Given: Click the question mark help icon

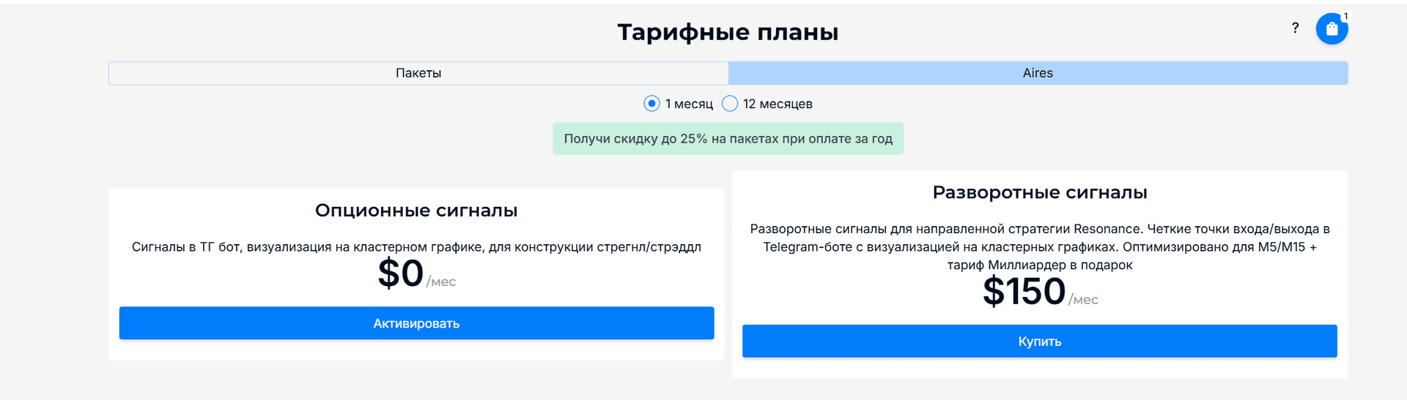Looking at the screenshot, I should (x=1295, y=28).
